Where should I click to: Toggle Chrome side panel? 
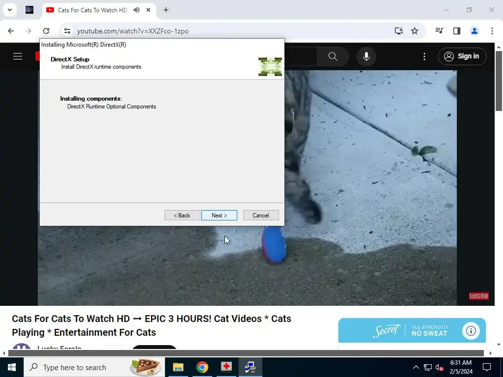tap(457, 31)
